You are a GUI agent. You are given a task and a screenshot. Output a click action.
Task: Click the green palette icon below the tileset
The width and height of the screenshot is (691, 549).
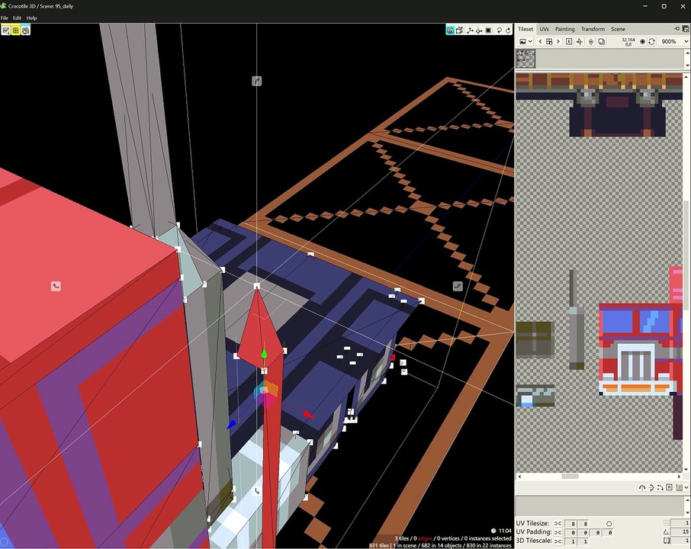[x=679, y=487]
